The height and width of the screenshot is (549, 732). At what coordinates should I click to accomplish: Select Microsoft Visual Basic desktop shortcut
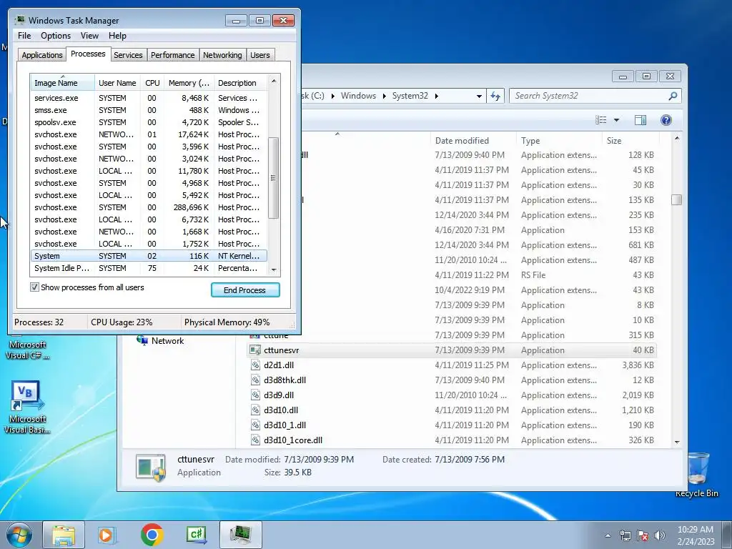pyautogui.click(x=27, y=407)
